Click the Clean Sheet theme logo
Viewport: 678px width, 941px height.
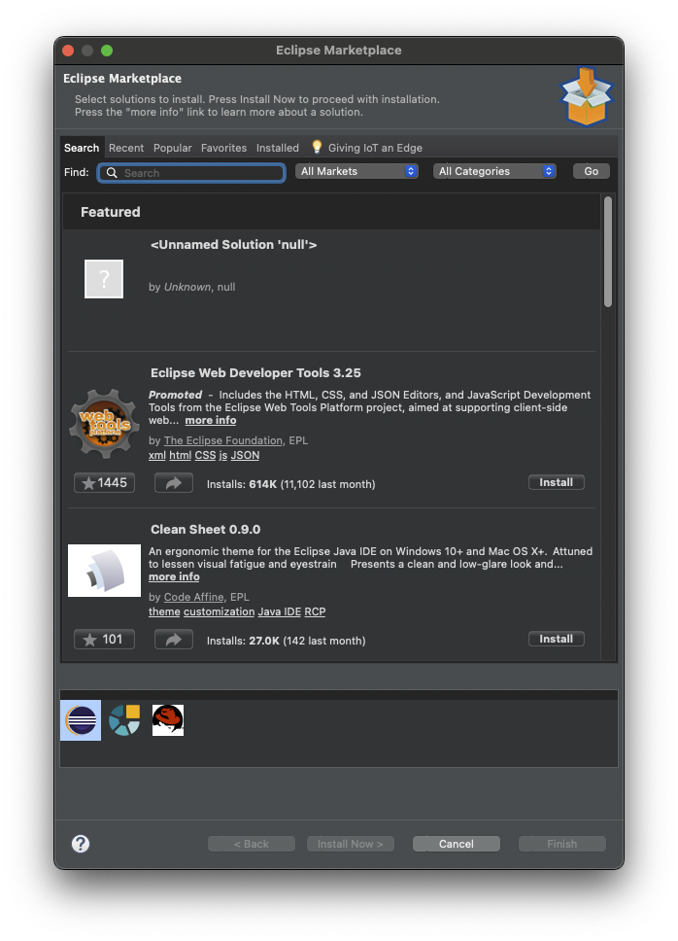[x=104, y=571]
